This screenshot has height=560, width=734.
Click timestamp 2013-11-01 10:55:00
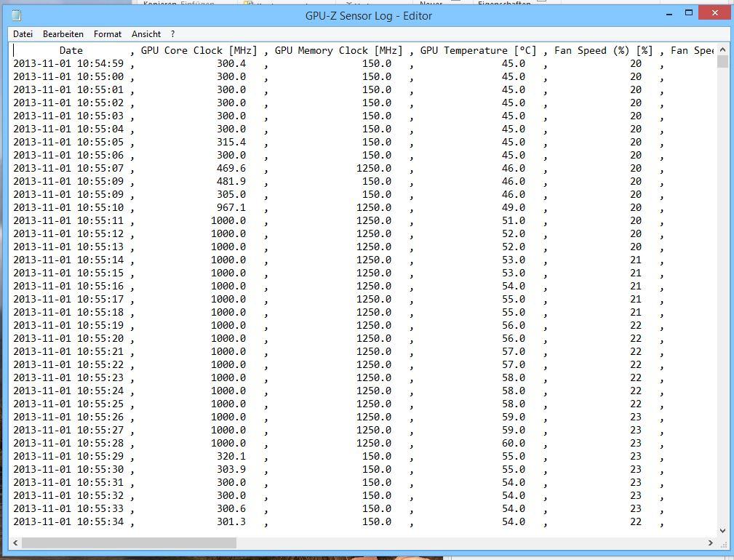(x=68, y=76)
